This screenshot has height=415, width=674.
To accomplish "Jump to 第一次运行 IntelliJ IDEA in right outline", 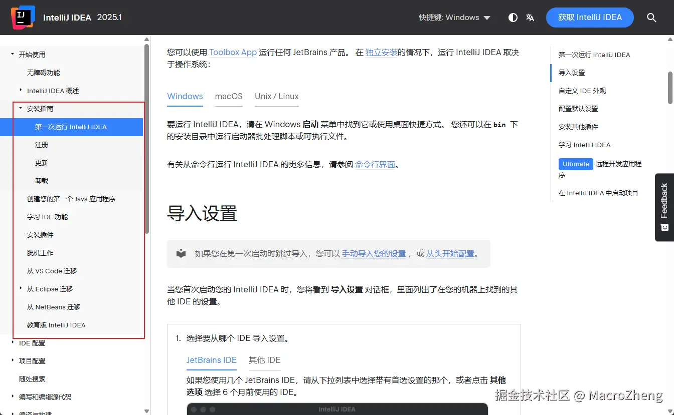I will (594, 55).
